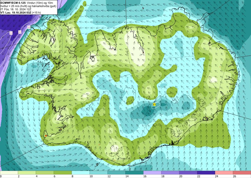This screenshot has height=178, width=251.
Task: Select the pale cyan 8–10 legend swatch
Action: [81, 173]
